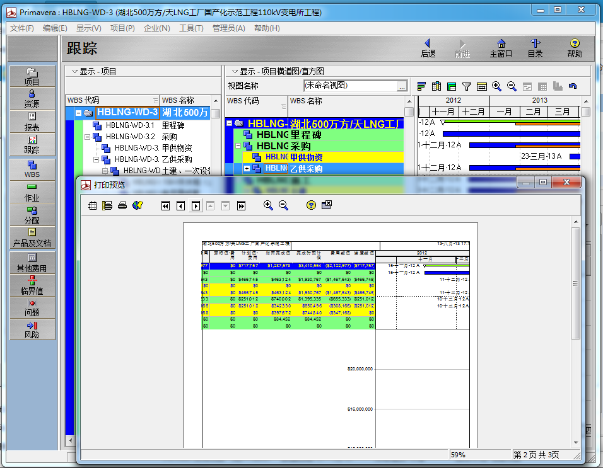This screenshot has width=603, height=468.
Task: Zoom out on the print preview page
Action: (x=283, y=205)
